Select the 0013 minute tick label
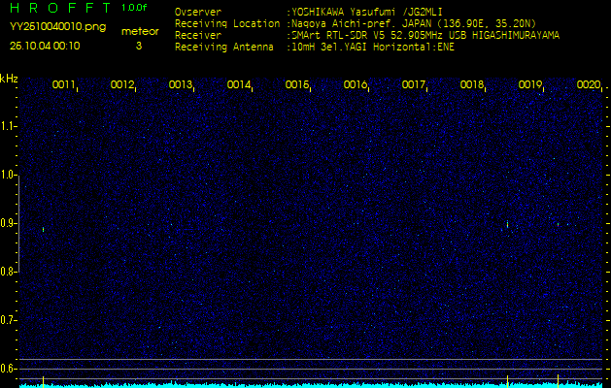 coord(180,85)
